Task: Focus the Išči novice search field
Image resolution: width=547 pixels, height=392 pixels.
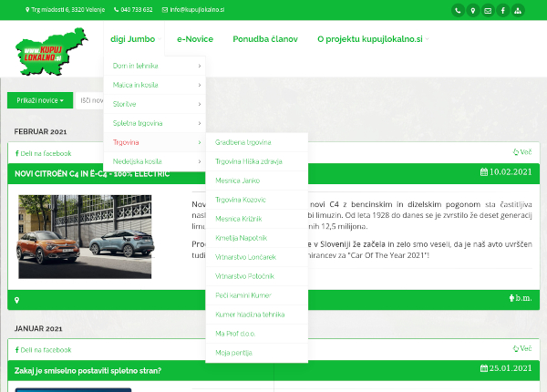Action: (90, 100)
